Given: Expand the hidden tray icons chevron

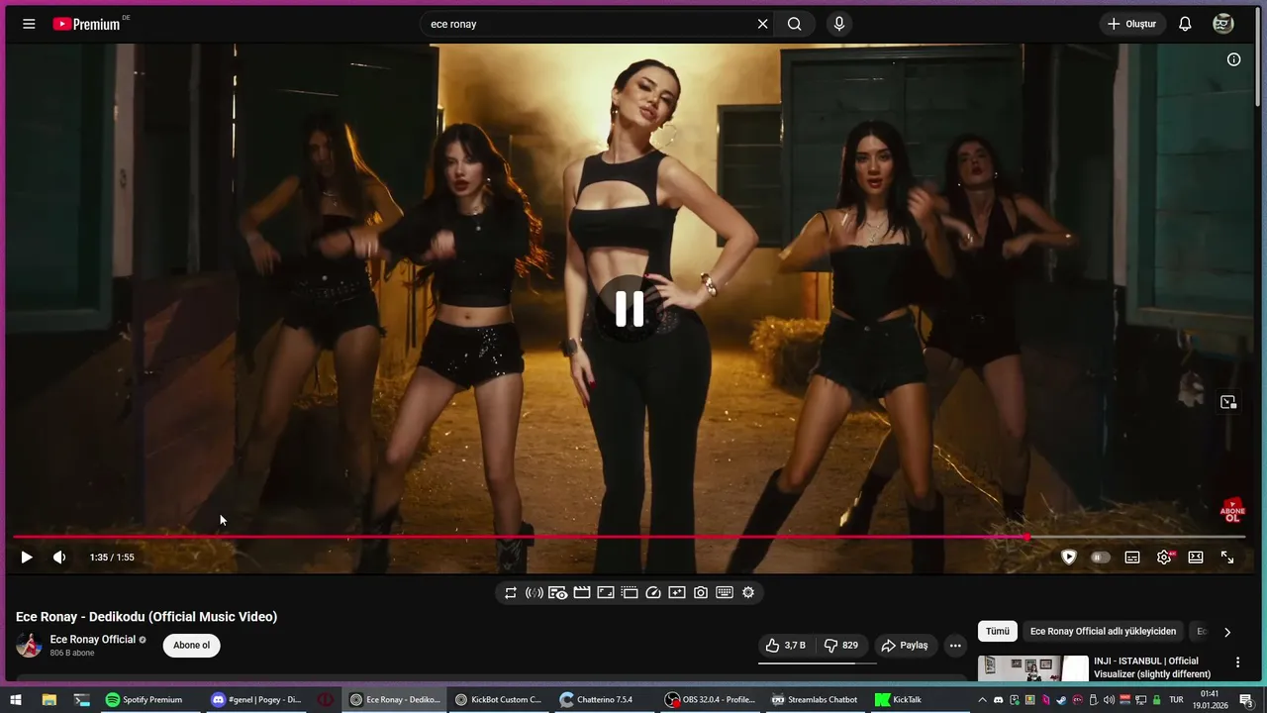Looking at the screenshot, I should point(982,699).
